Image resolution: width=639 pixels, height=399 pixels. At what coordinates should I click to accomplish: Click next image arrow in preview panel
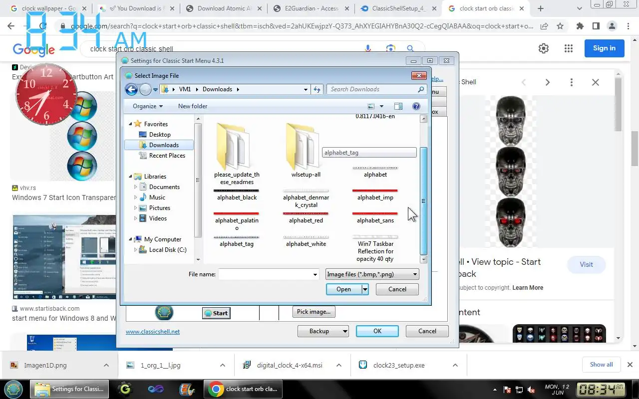click(x=548, y=82)
